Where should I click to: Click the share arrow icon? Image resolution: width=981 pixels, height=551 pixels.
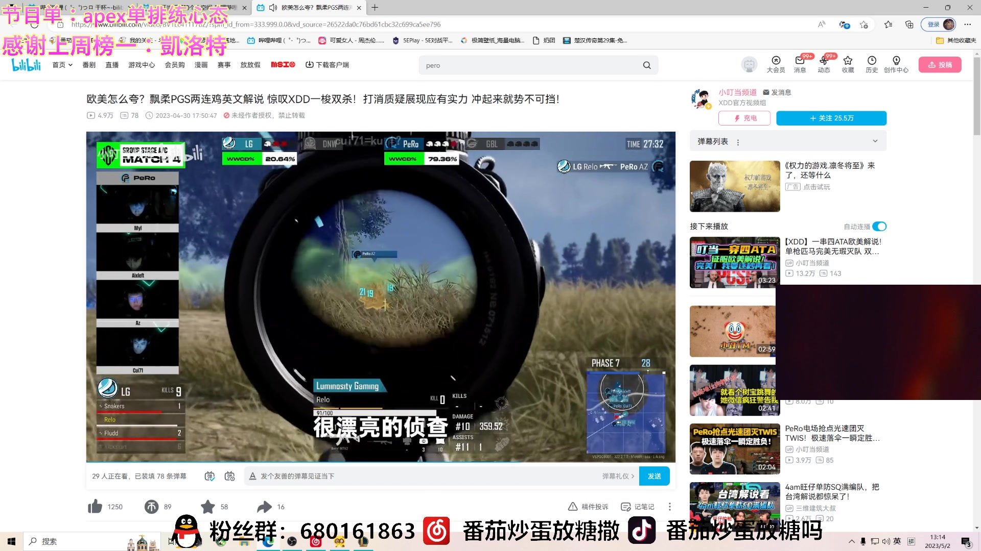(x=264, y=507)
